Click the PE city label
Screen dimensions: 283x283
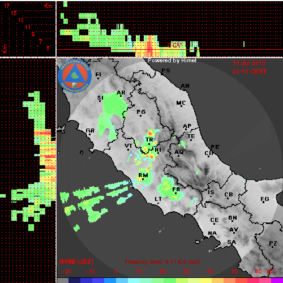[x=215, y=147]
